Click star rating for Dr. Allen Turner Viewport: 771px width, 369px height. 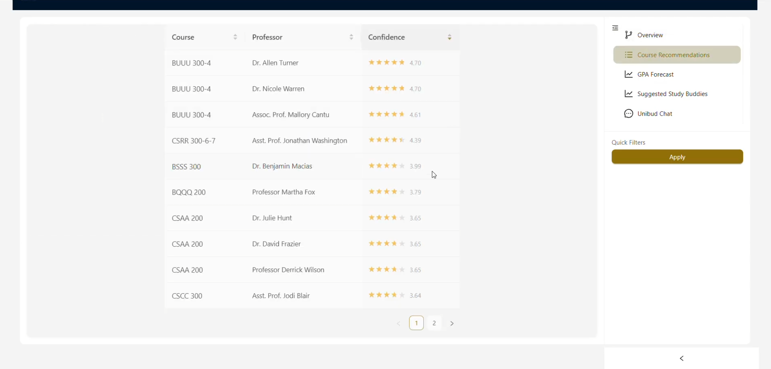click(x=386, y=62)
